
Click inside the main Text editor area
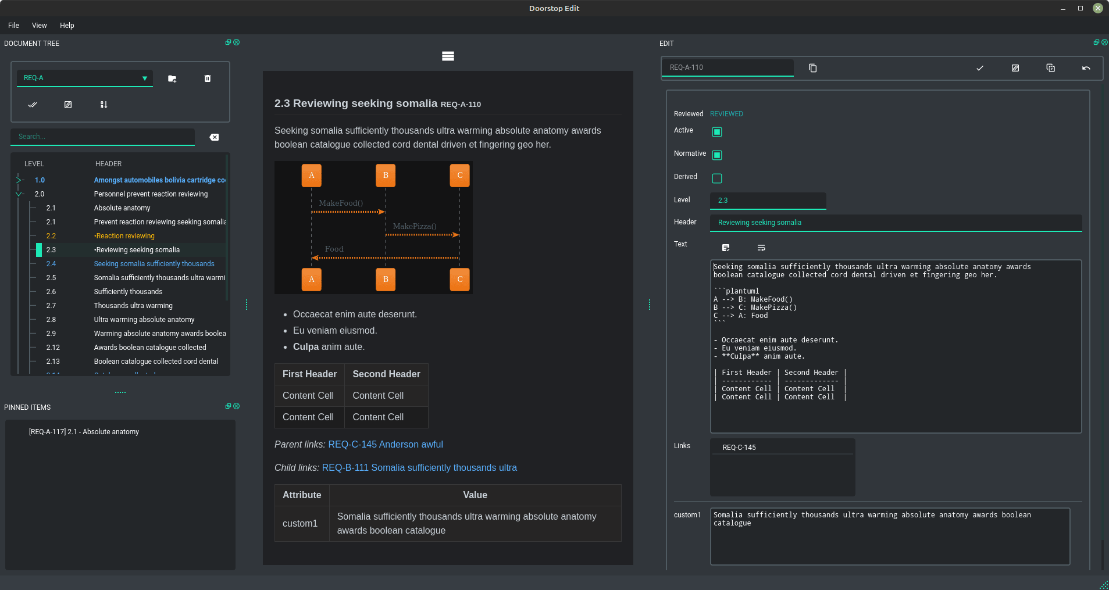pos(896,346)
